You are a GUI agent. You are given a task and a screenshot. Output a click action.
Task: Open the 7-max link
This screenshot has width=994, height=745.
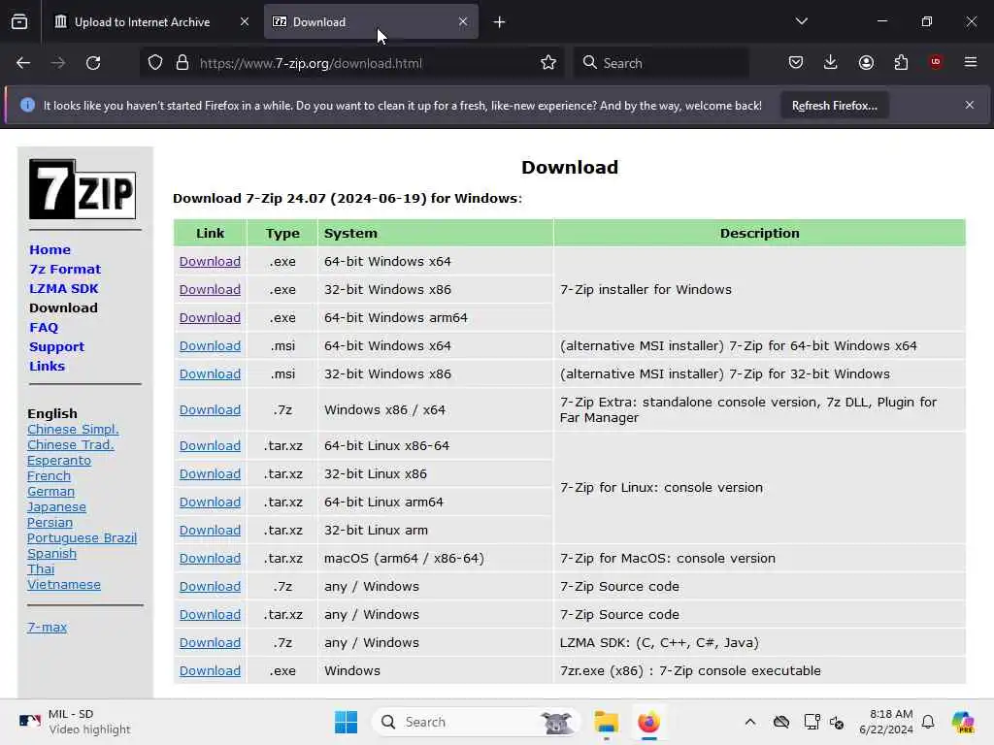47,628
